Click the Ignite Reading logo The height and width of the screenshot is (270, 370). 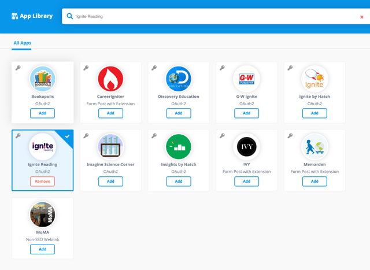pos(42,147)
